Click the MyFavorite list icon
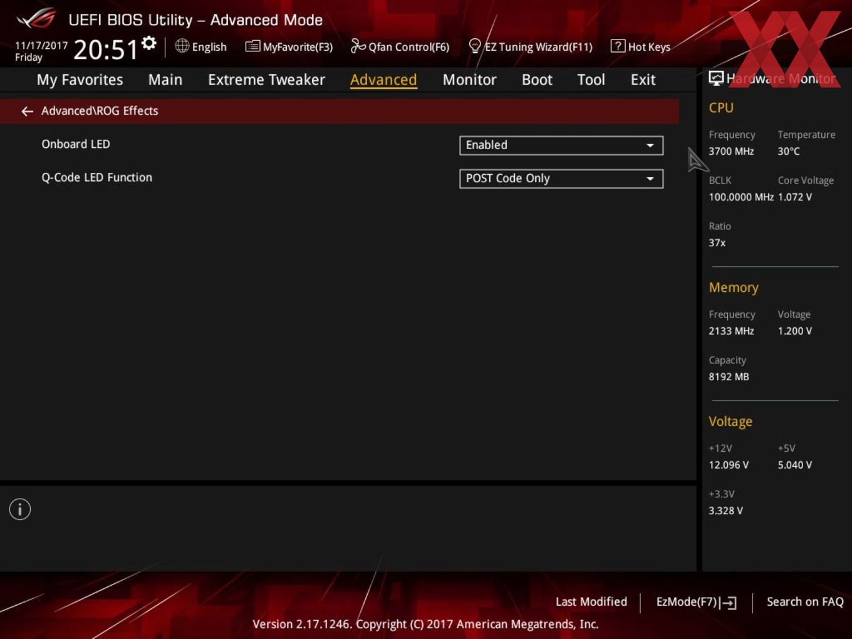852x639 pixels. point(252,46)
